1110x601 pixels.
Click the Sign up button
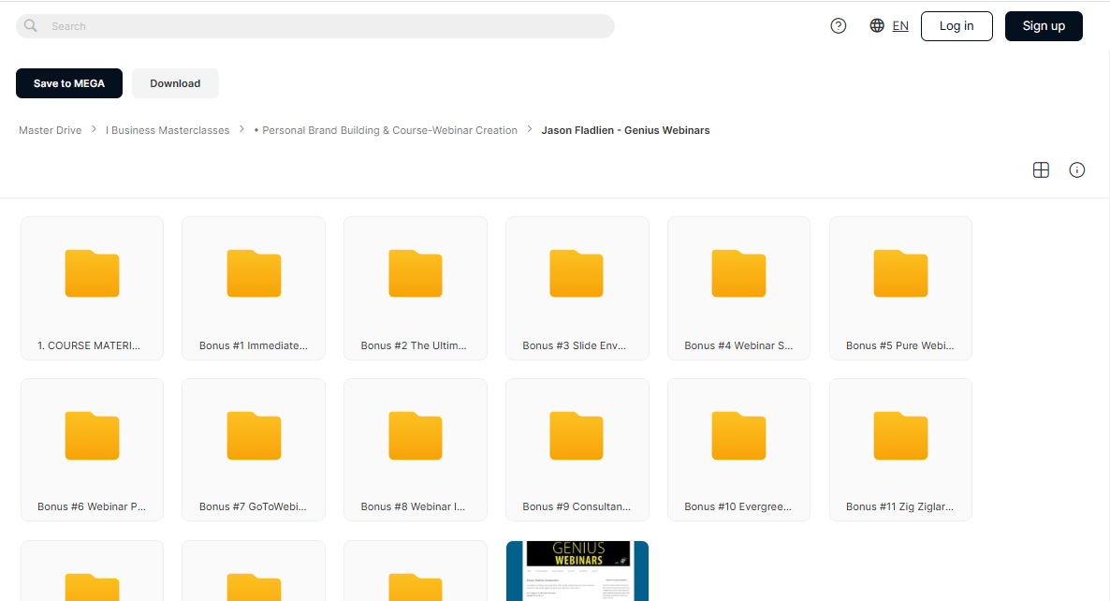pyautogui.click(x=1044, y=26)
